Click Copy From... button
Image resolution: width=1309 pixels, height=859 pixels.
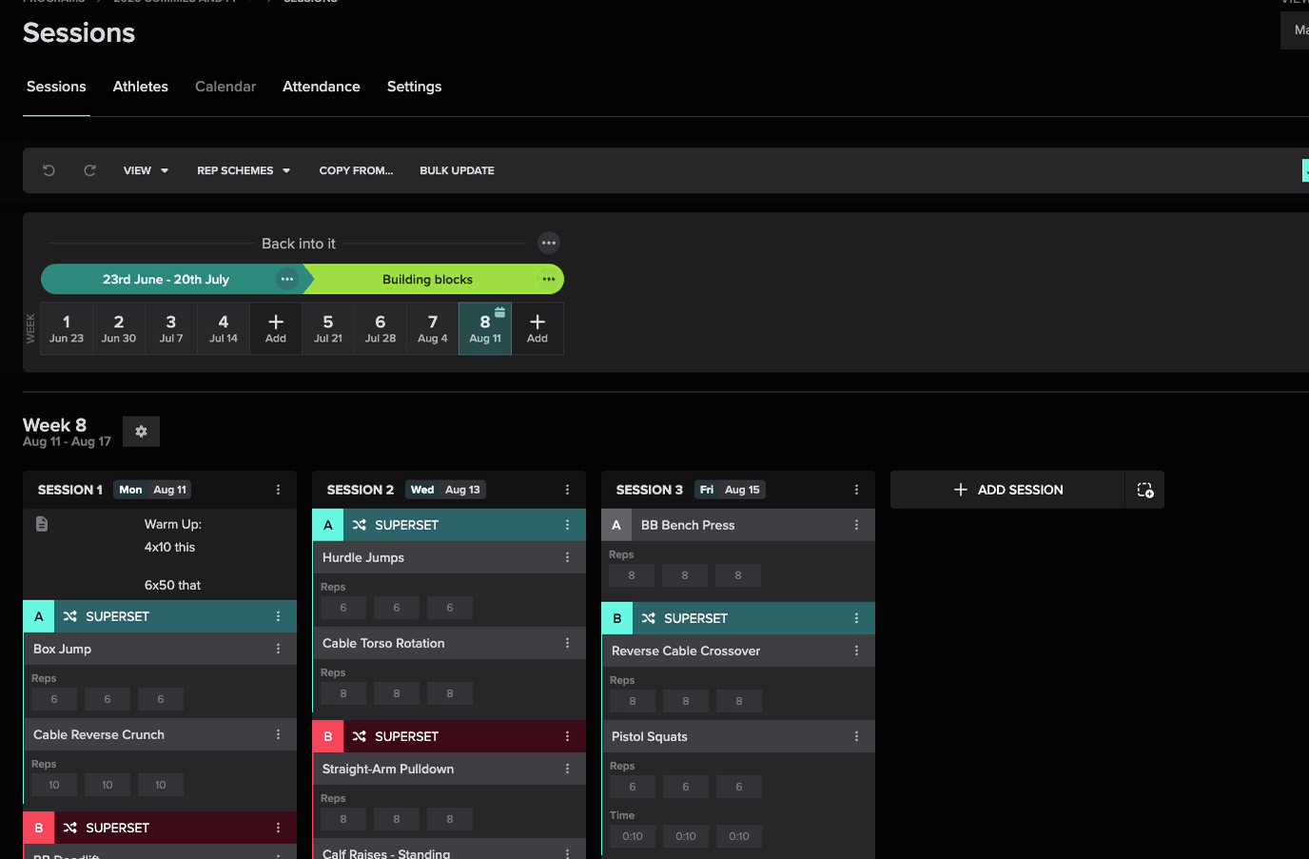point(356,170)
